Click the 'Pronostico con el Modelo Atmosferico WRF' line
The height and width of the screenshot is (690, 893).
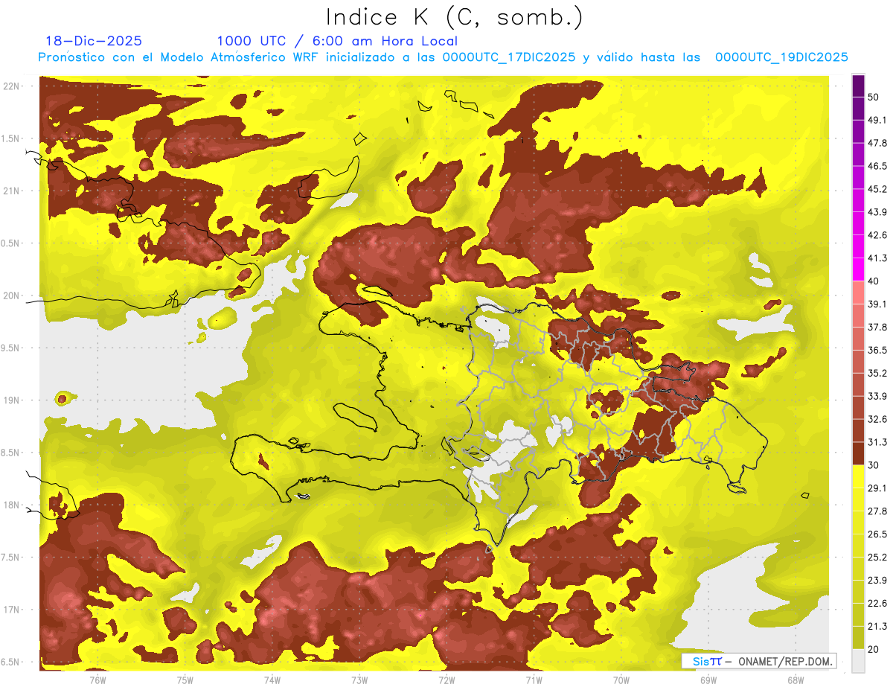(x=444, y=57)
